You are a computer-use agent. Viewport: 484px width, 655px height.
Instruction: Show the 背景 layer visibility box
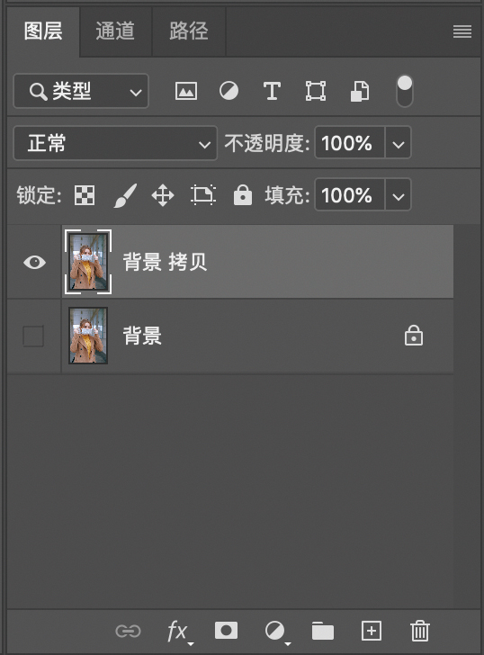tap(33, 336)
